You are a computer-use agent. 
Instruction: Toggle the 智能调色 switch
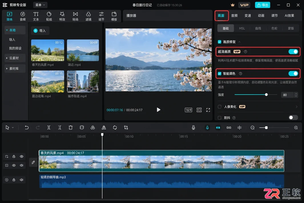(x=293, y=73)
